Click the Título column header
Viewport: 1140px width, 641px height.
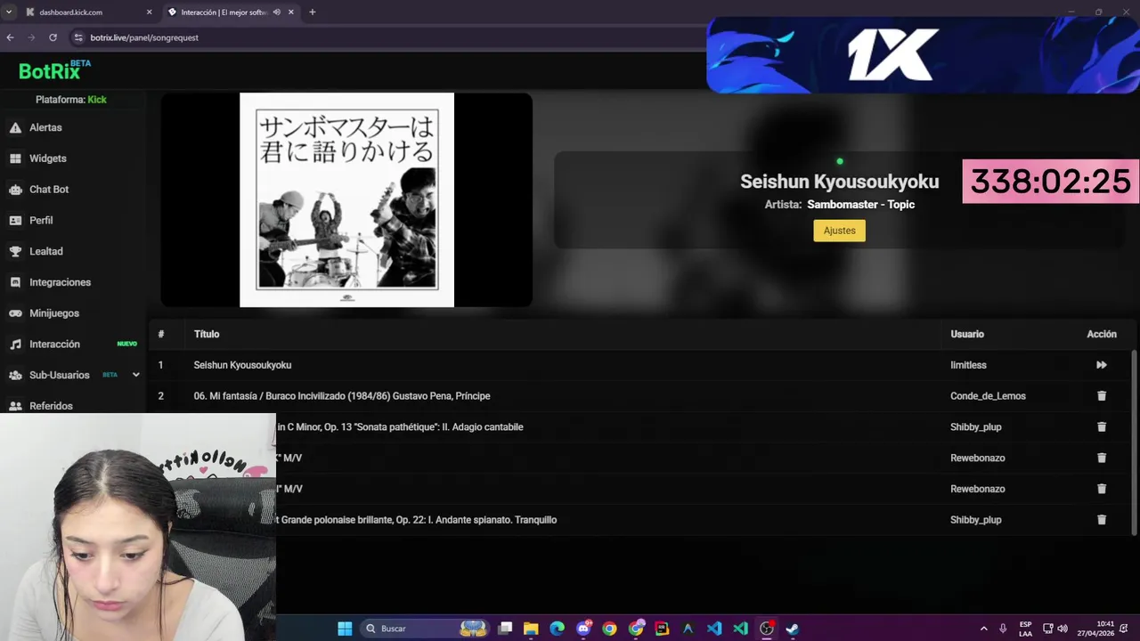[x=207, y=334]
